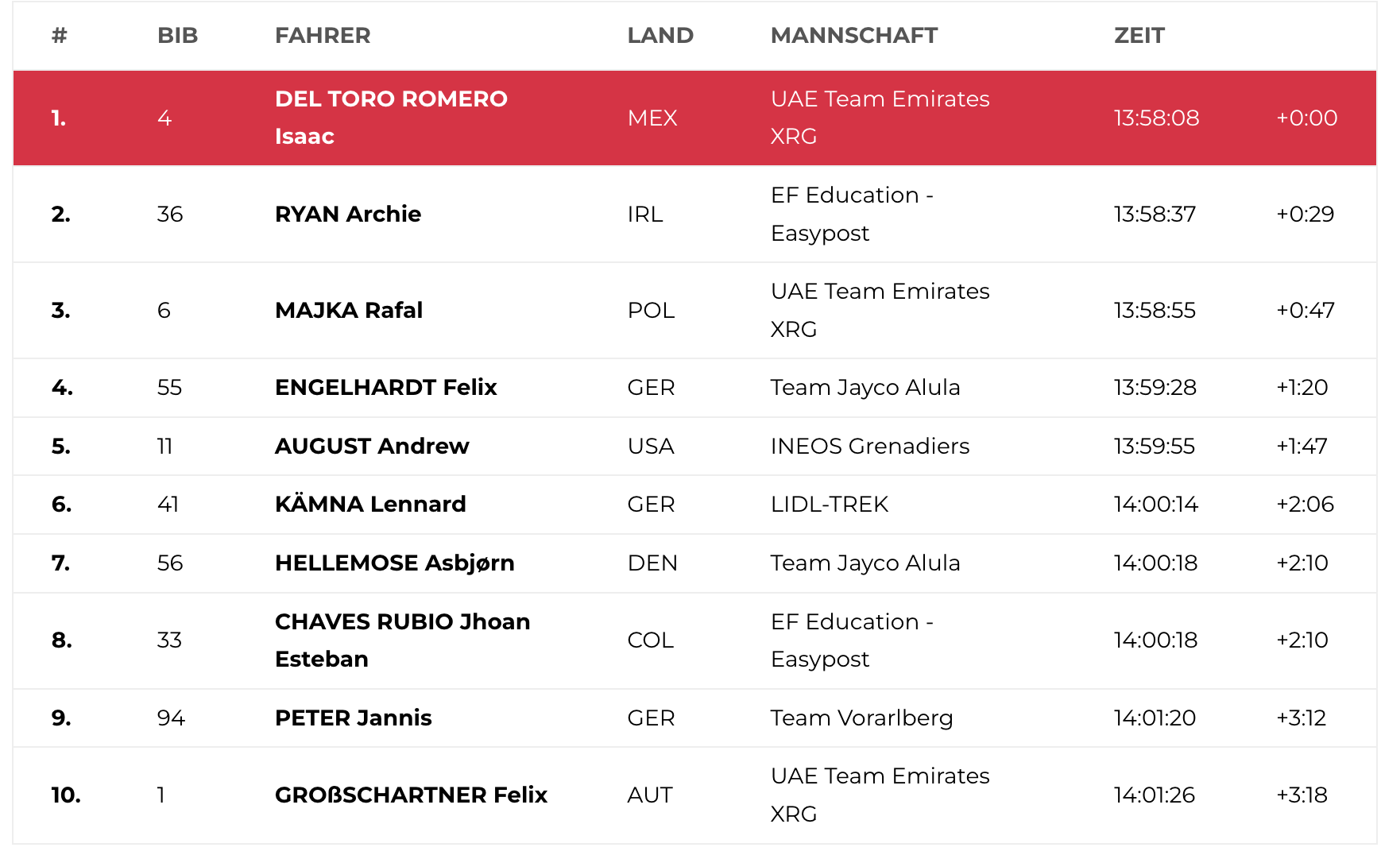Click rider PETER Jannis
The height and width of the screenshot is (855, 1381).
pyautogui.click(x=353, y=718)
